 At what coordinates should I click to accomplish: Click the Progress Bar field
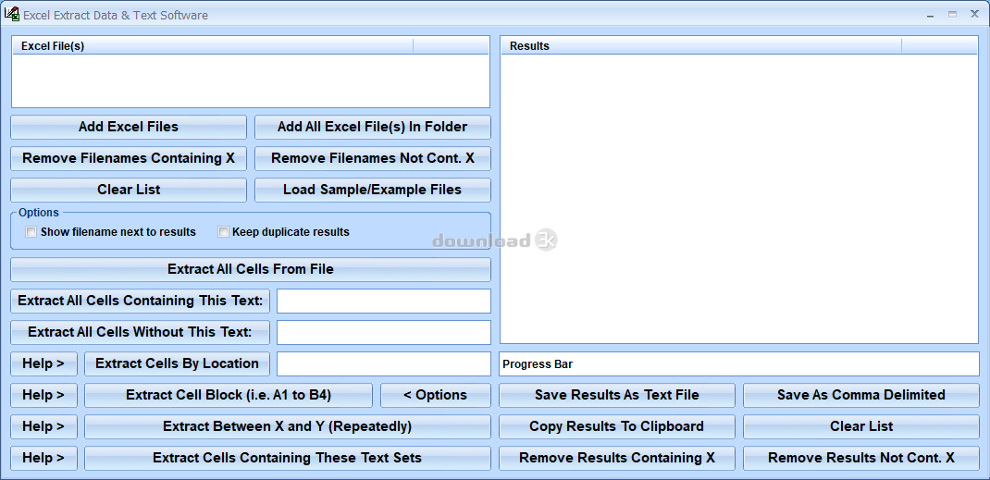point(739,364)
